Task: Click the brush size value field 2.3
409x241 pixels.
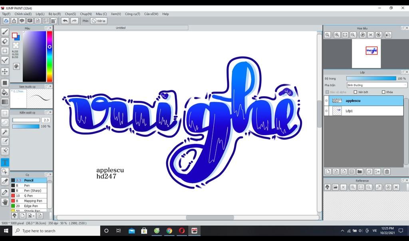Action: coord(46,120)
